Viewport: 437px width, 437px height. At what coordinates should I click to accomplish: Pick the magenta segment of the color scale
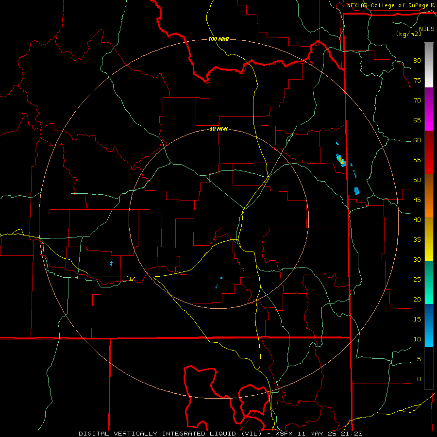coord(429,109)
